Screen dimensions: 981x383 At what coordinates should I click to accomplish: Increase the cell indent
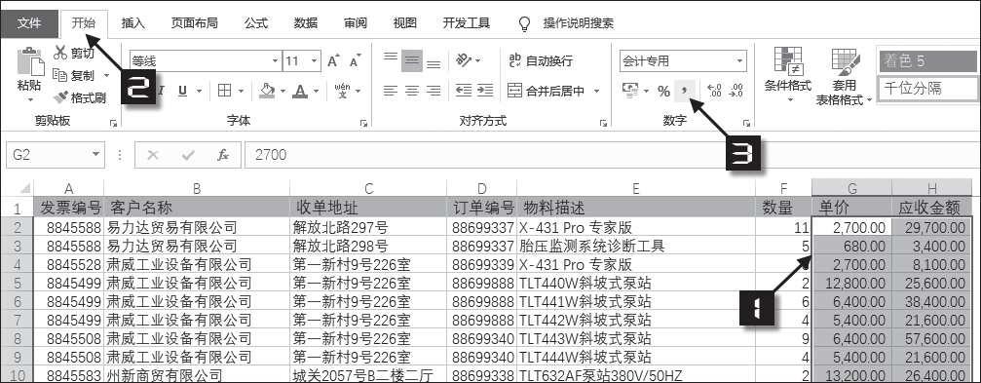coord(485,92)
